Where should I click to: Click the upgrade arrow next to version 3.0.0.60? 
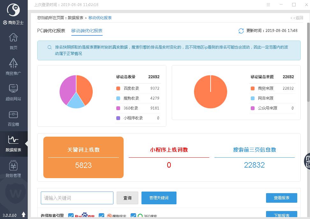(24, 215)
